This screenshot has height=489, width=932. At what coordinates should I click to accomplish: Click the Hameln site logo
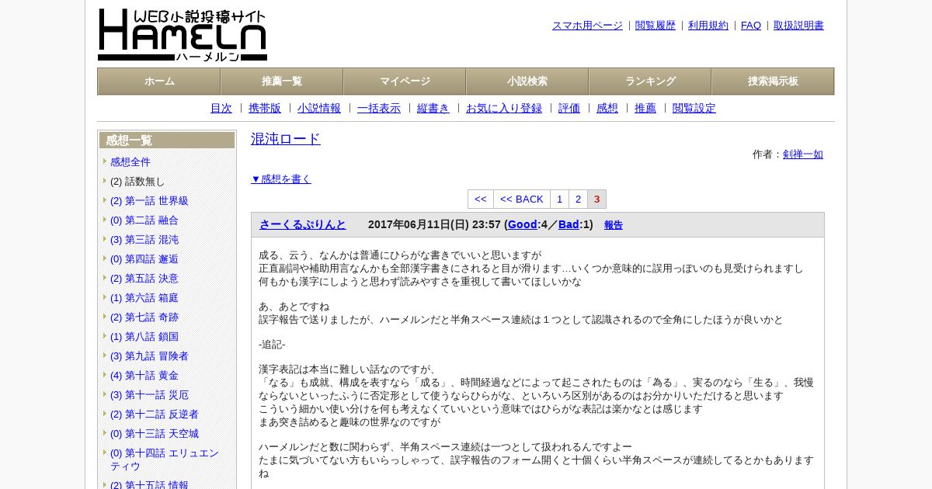point(183,35)
